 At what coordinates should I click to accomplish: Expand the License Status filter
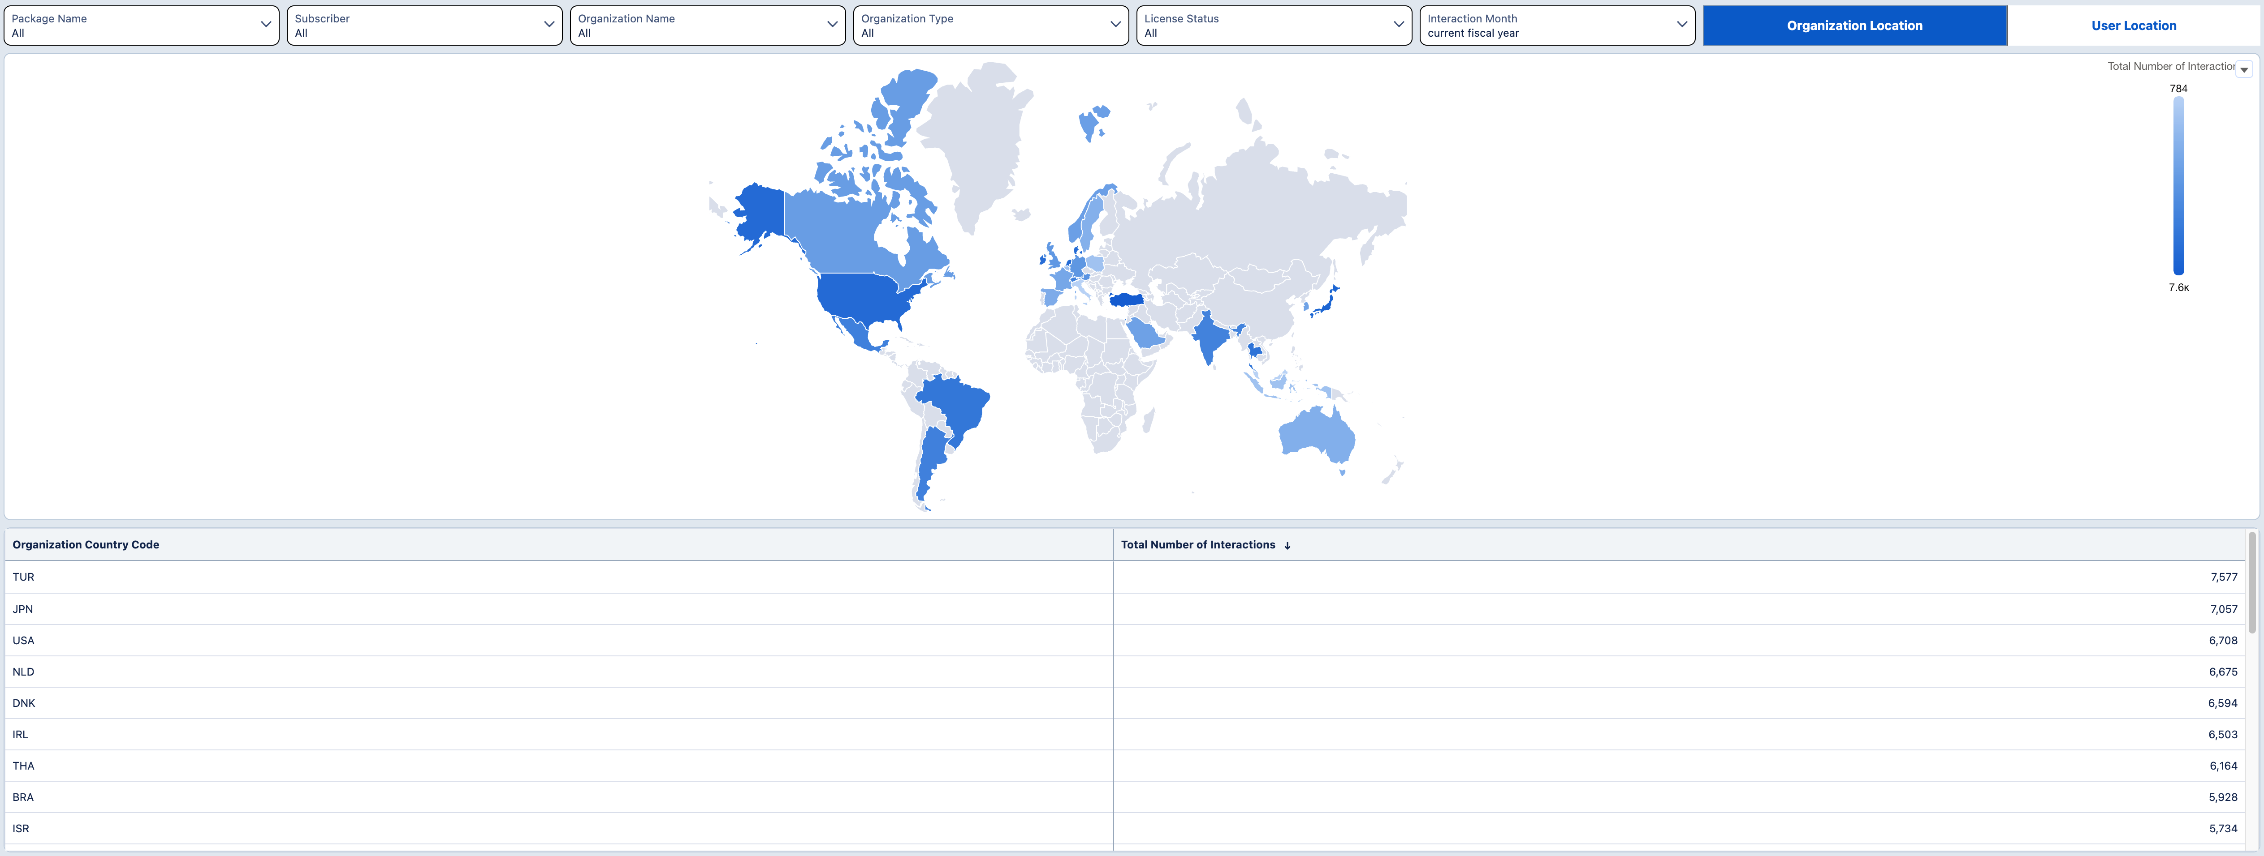[1274, 26]
